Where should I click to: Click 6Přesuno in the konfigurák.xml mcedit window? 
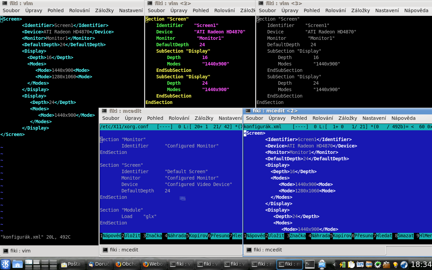pos(362,236)
